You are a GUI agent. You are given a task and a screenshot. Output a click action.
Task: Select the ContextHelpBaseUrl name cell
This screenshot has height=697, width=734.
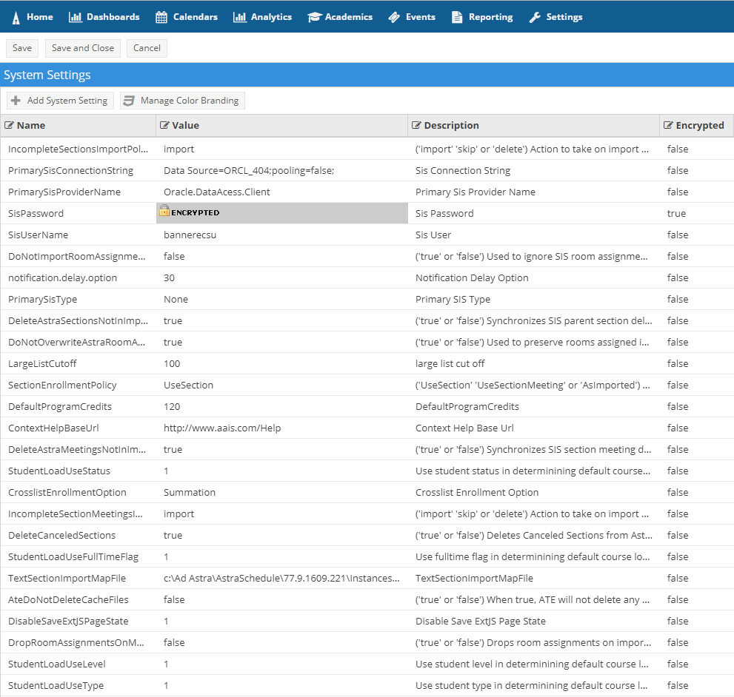[x=79, y=428]
